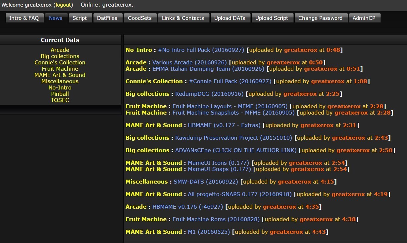
Task: Click 'Online: greatxerox.' status text
Action: point(107,5)
